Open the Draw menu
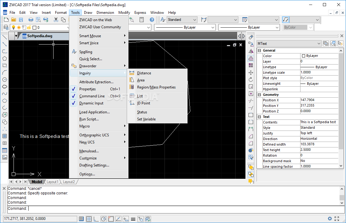This screenshot has width=346, height=223. pyautogui.click(x=88, y=13)
